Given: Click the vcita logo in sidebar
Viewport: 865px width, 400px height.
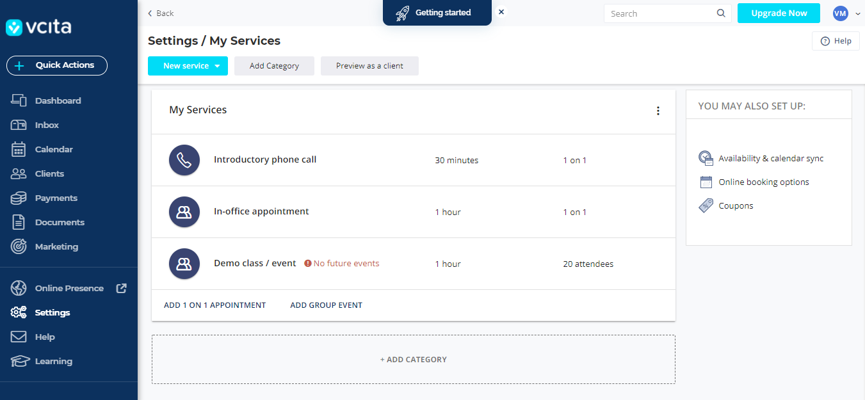Looking at the screenshot, I should [38, 26].
